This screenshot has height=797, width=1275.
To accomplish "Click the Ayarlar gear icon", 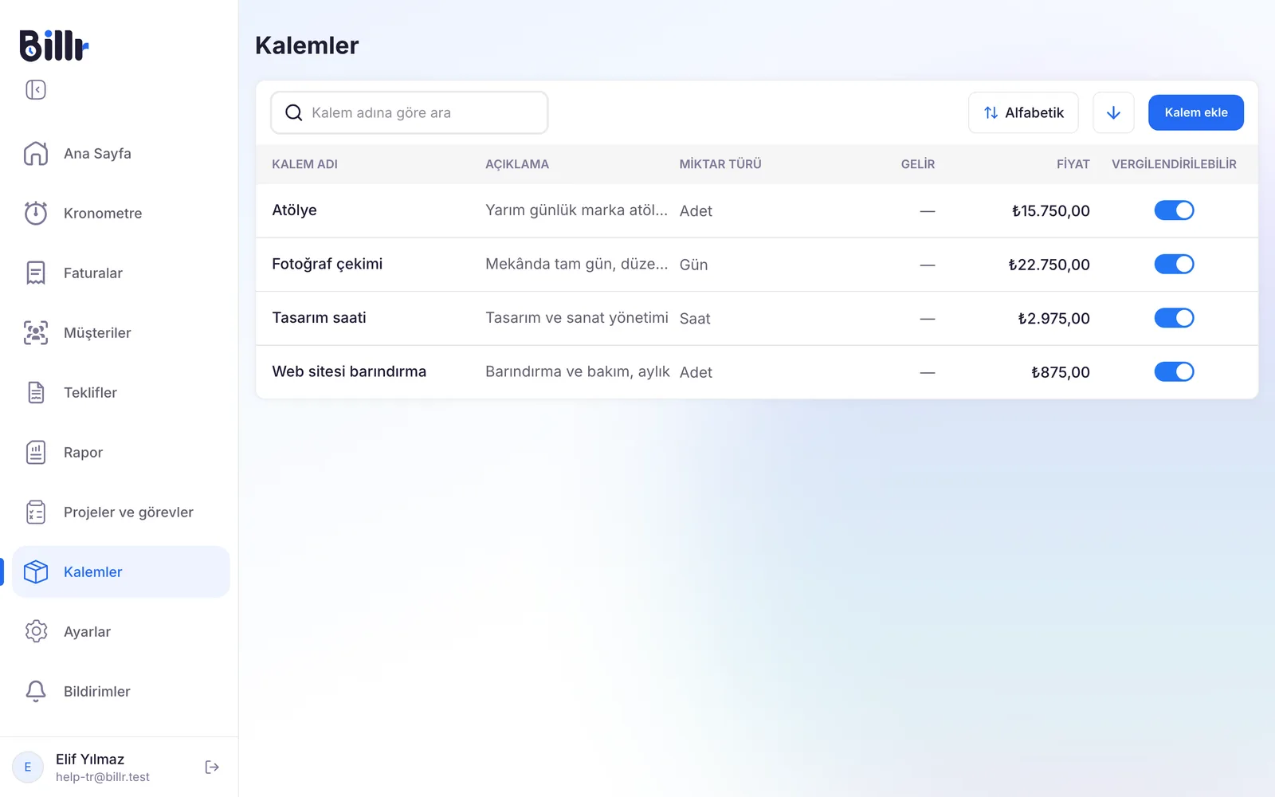I will click(36, 631).
